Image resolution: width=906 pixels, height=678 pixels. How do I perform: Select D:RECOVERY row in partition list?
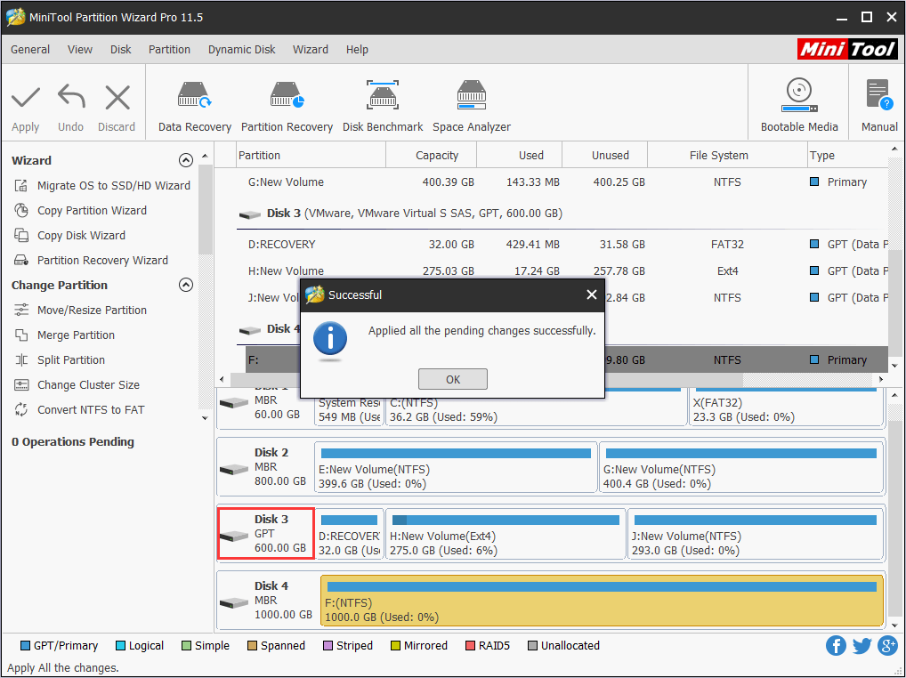562,245
